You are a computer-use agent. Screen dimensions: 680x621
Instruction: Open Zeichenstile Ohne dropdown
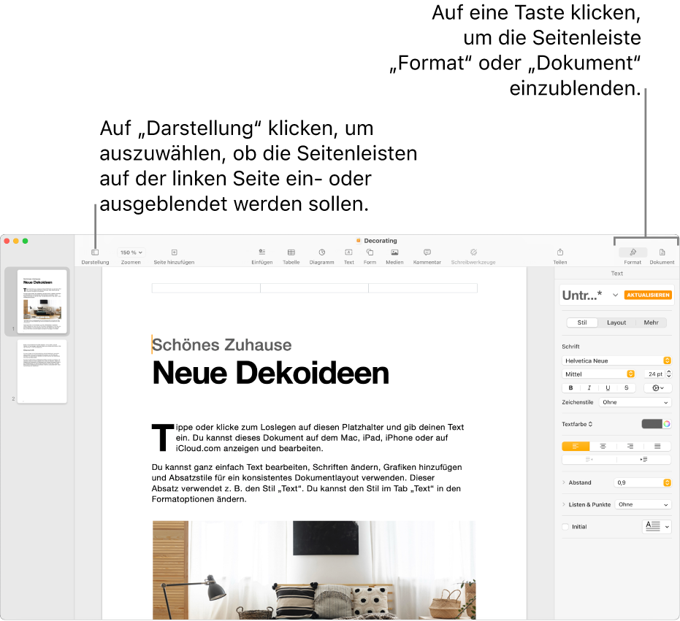tap(635, 402)
